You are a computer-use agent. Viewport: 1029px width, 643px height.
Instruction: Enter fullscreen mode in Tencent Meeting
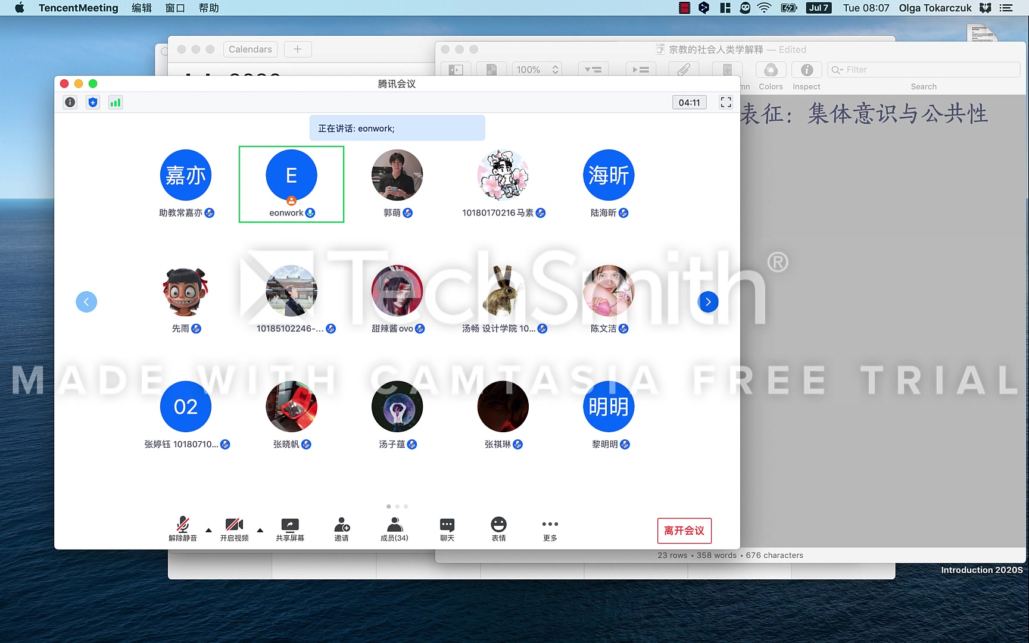(726, 102)
